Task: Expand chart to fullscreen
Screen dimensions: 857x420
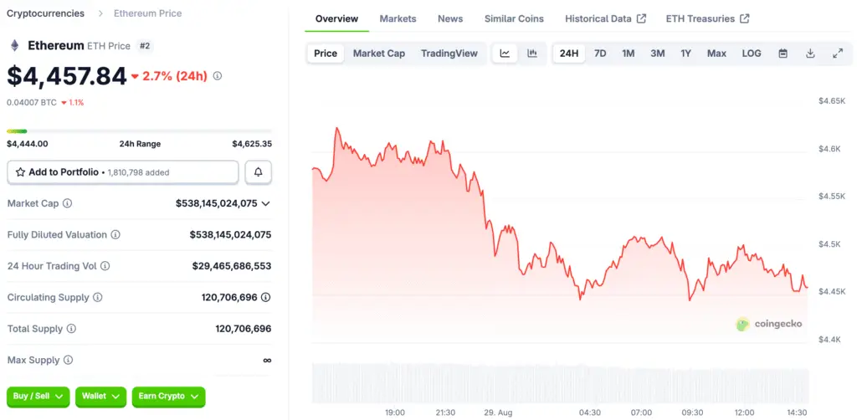Action: tap(838, 54)
